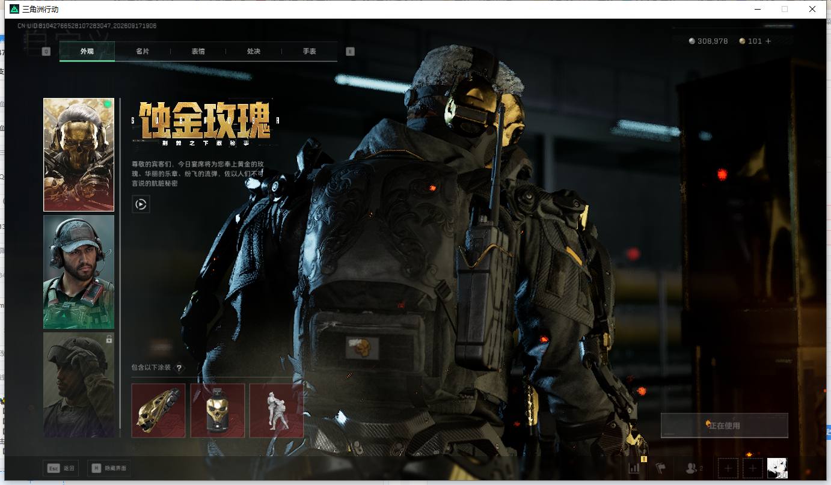Play the 蚀金玫瑰 skin preview video

(x=141, y=204)
